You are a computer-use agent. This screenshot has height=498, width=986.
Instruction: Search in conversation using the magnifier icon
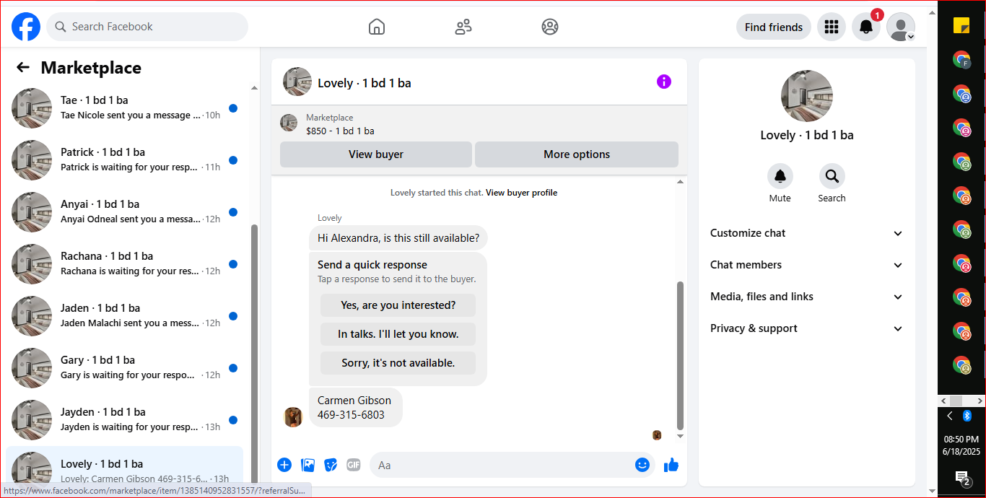832,176
